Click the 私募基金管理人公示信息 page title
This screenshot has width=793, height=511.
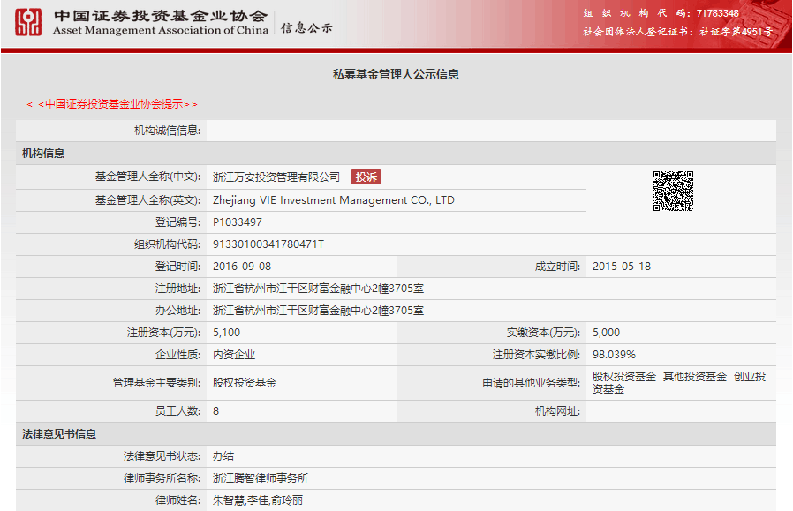pyautogui.click(x=396, y=74)
